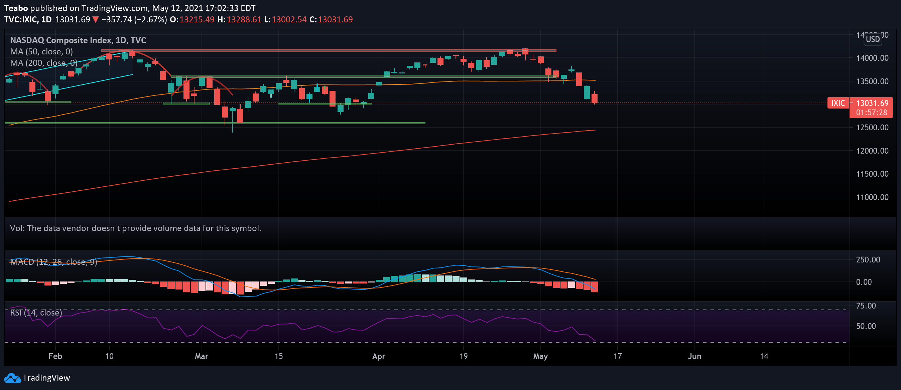Viewport: 901px width, 390px height.
Task: Click the 01:57:28 countdown timer
Action: [x=872, y=113]
